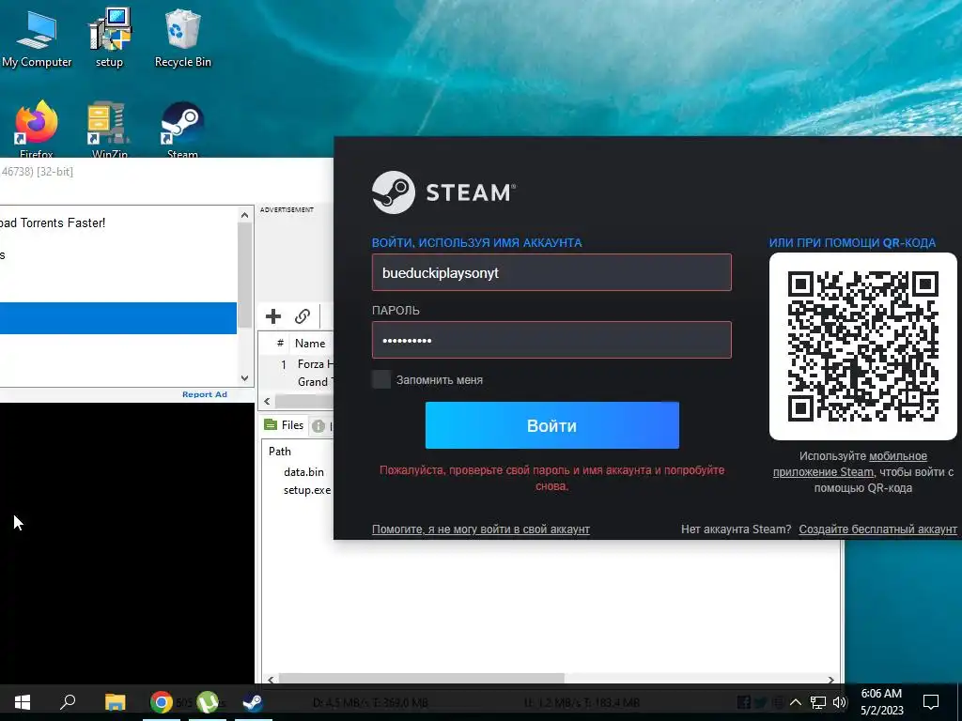
Task: Open Steam desktop shortcut icon
Action: point(183,128)
